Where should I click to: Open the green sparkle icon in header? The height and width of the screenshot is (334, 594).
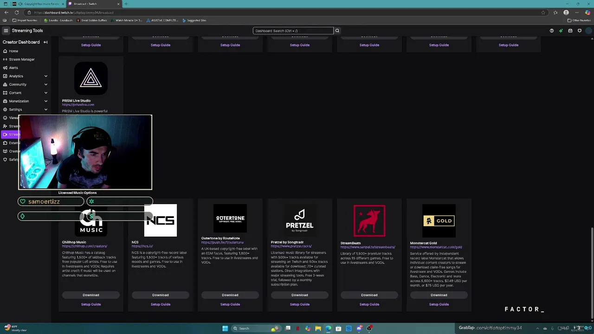point(561,31)
